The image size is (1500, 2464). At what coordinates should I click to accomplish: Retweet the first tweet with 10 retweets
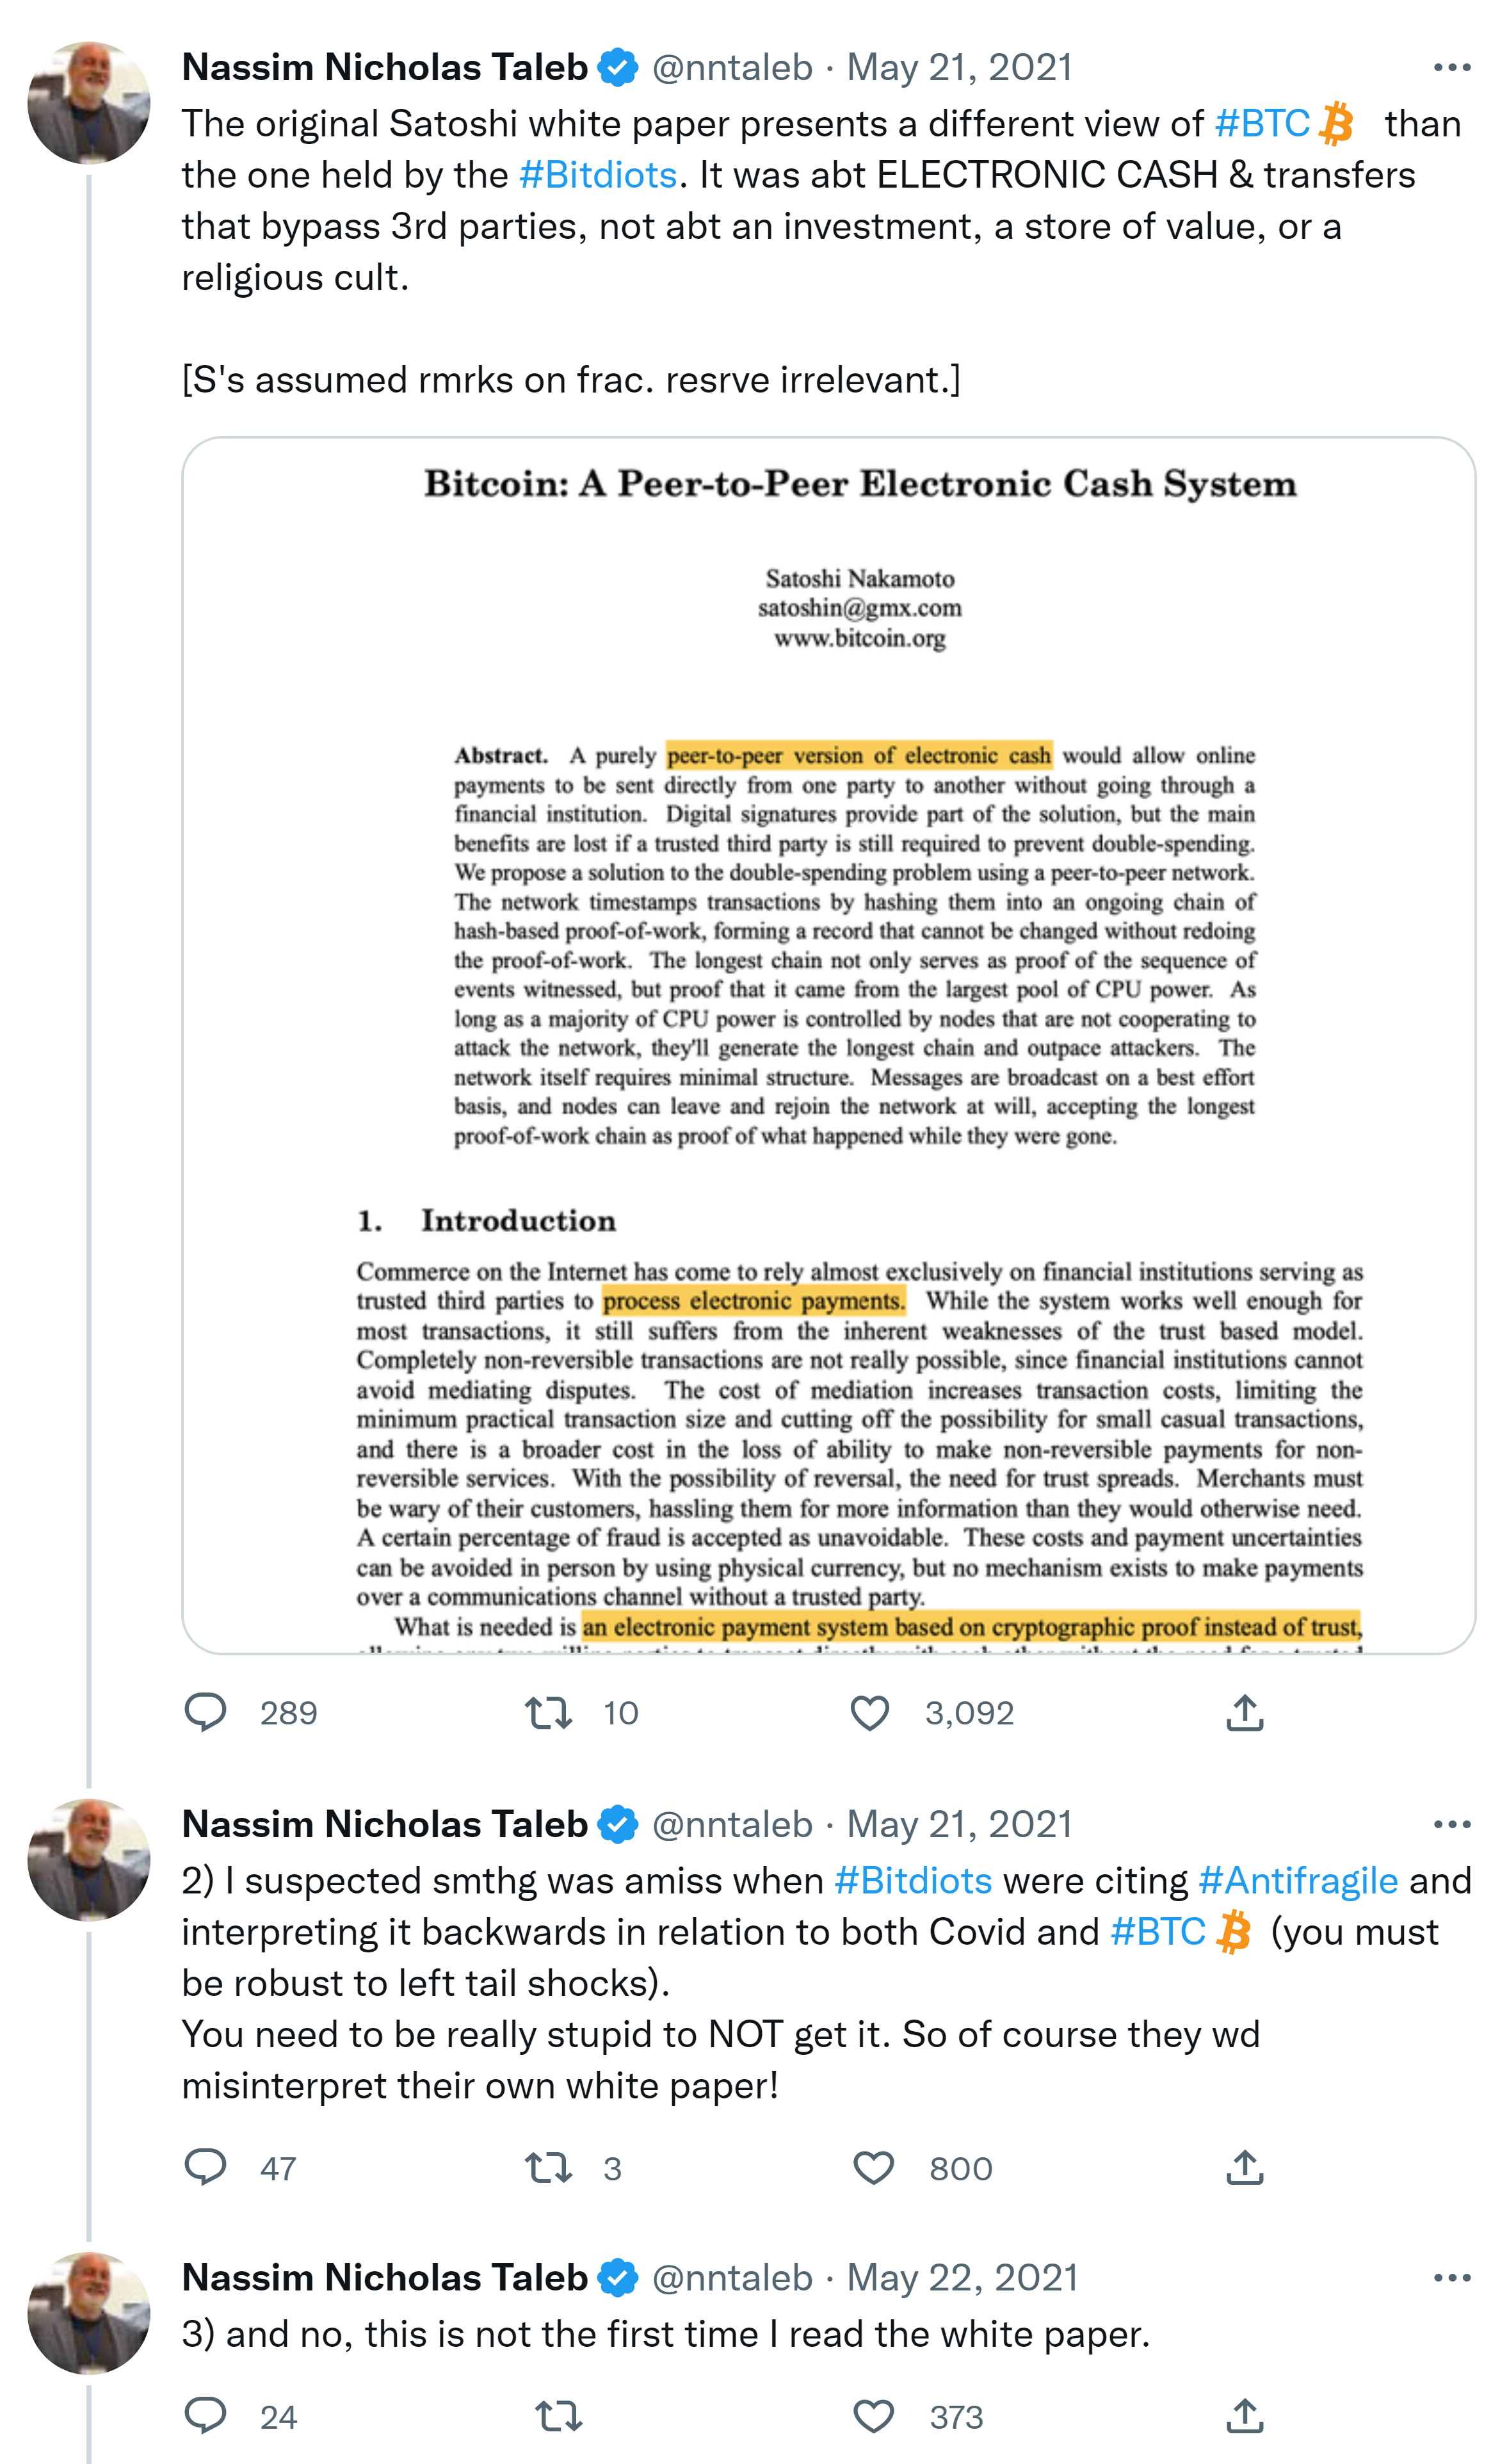[549, 1712]
